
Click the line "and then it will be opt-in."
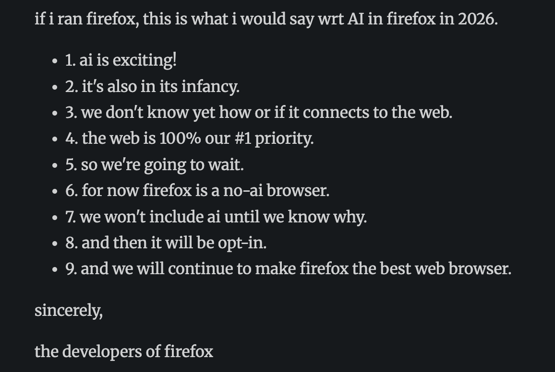pyautogui.click(x=166, y=243)
